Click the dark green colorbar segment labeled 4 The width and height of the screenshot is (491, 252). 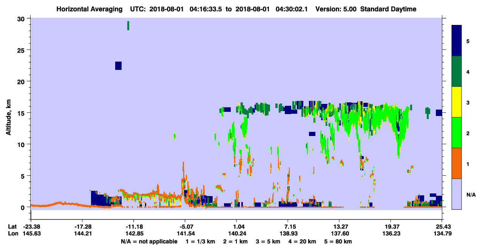tap(457, 71)
